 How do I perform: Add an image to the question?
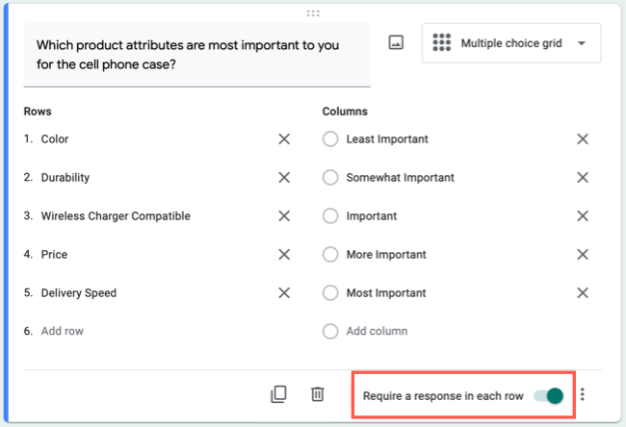(x=396, y=43)
